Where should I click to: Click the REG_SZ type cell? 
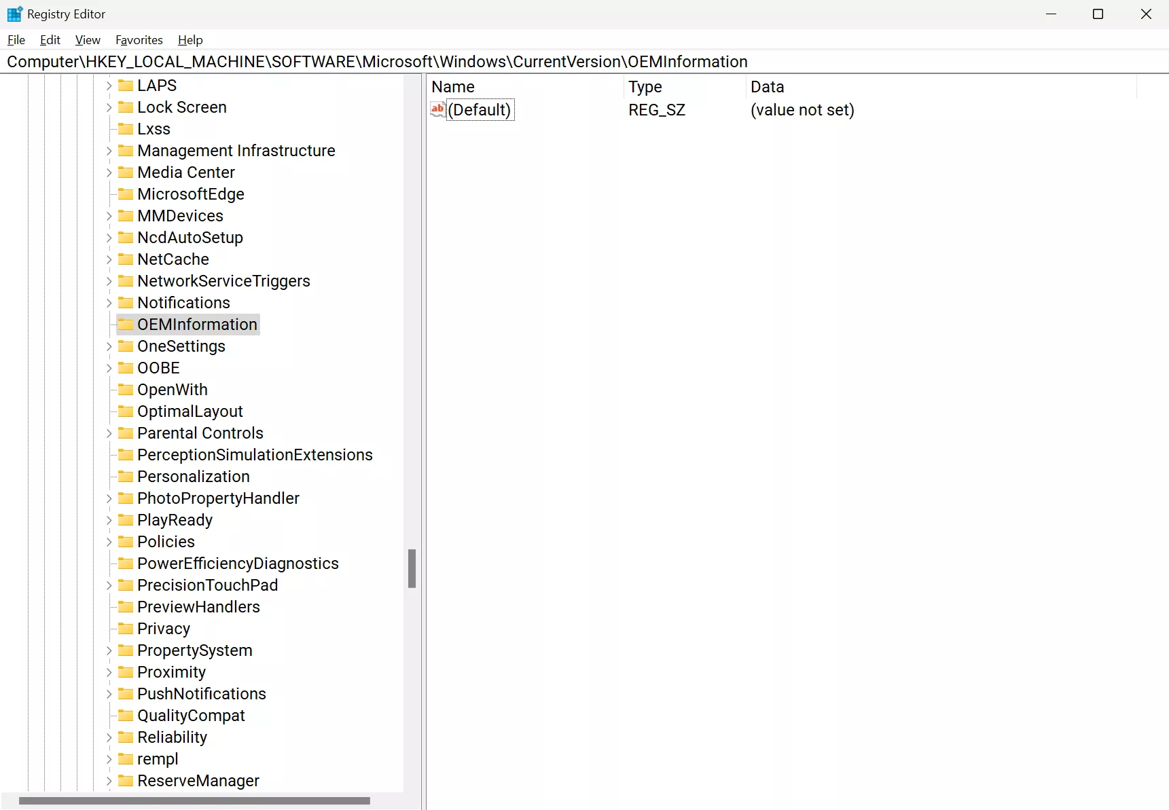click(x=657, y=110)
